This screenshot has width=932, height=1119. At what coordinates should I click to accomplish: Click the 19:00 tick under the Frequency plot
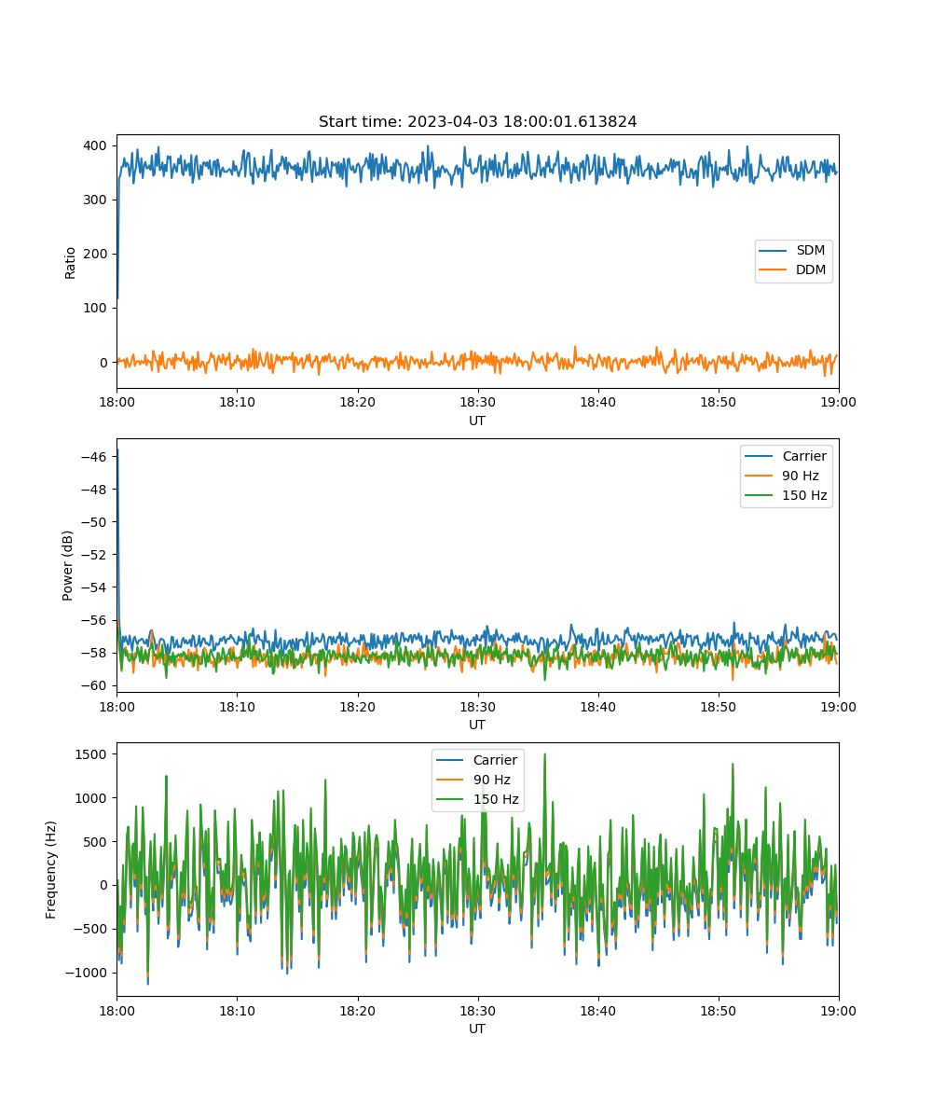(838, 1010)
